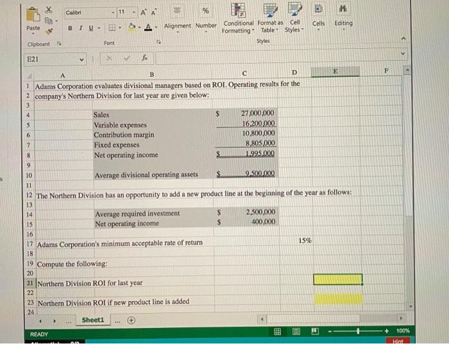This screenshot has height=344, width=449.
Task: Collapse the ribbon with the caret
Action: click(403, 39)
